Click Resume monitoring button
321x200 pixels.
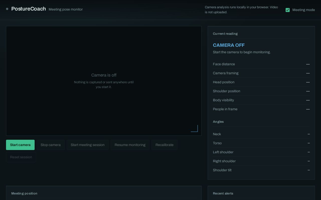[130, 145]
